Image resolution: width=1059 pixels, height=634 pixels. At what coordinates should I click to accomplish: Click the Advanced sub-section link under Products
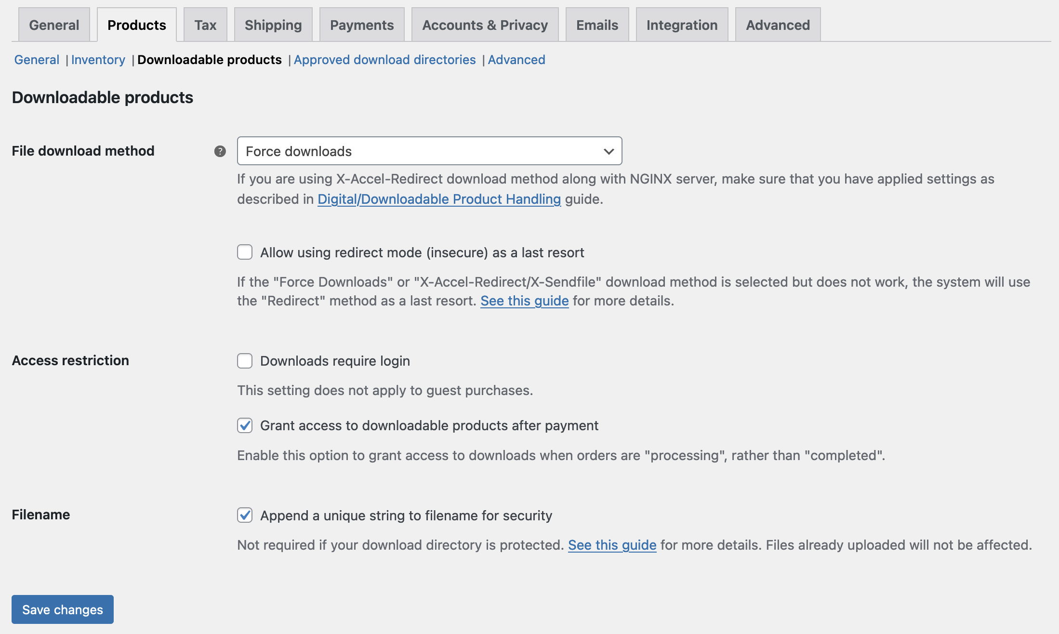pyautogui.click(x=516, y=60)
